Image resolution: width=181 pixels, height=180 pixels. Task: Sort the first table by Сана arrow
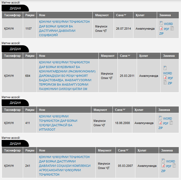[x=125, y=15]
